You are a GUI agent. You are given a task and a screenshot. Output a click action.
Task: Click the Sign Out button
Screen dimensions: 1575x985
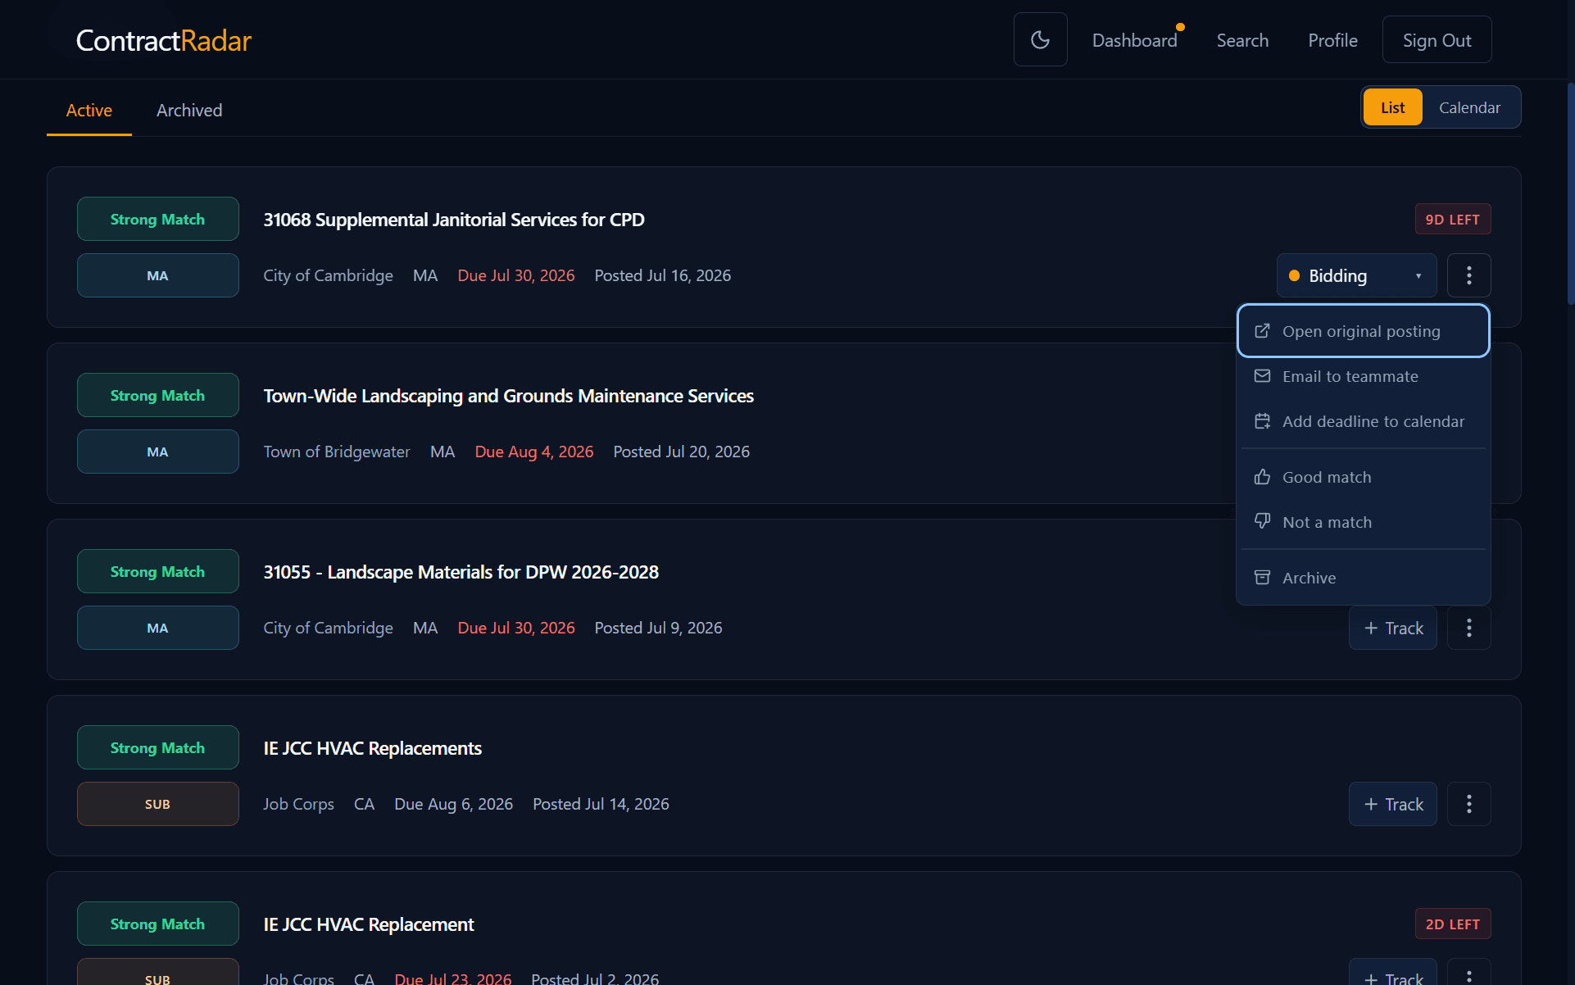click(x=1437, y=40)
